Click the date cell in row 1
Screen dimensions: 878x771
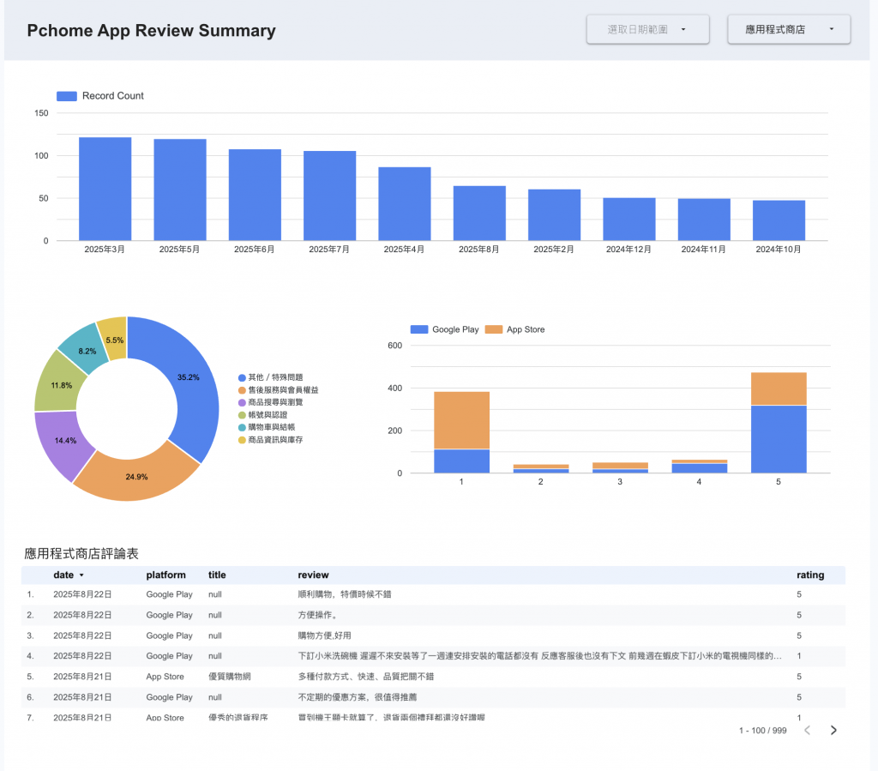tap(82, 594)
